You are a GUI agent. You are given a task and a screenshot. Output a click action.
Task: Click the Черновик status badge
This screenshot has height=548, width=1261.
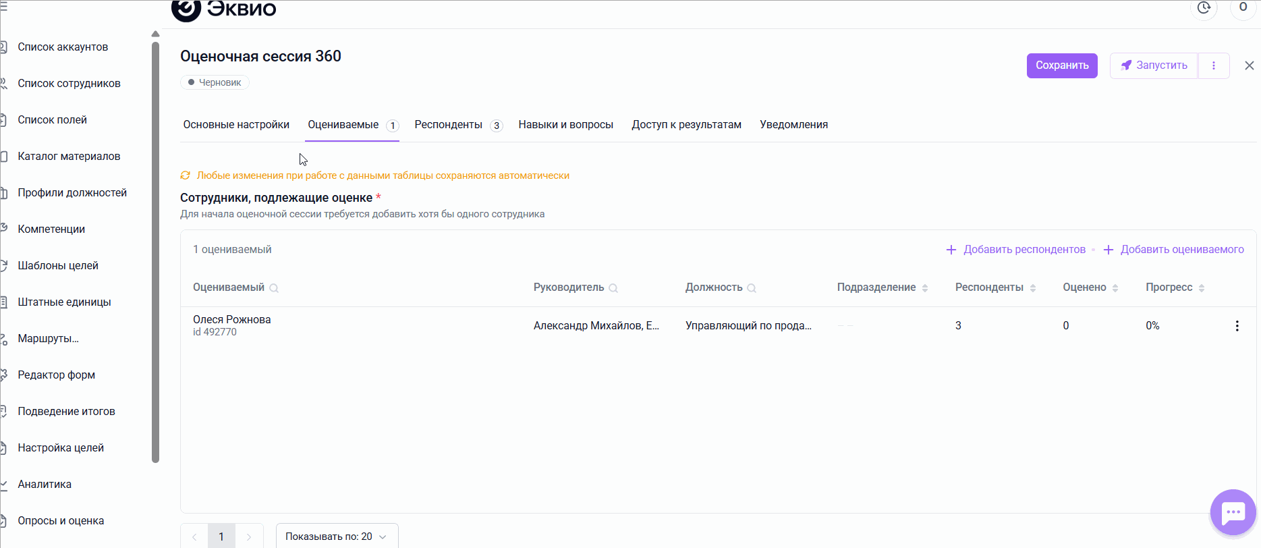tap(215, 82)
